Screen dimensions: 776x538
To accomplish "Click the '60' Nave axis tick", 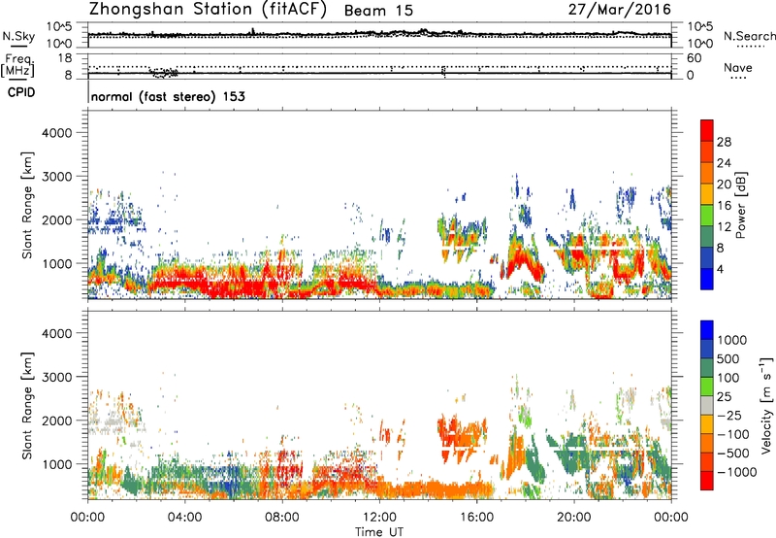I will coord(694,58).
